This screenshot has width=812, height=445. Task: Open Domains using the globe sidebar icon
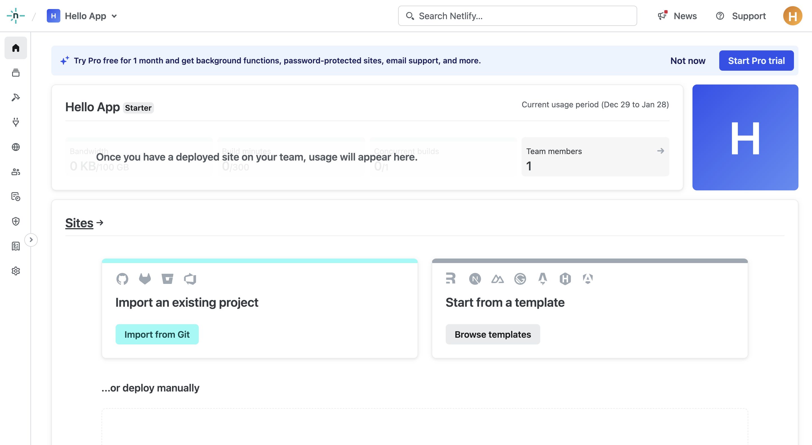click(16, 147)
